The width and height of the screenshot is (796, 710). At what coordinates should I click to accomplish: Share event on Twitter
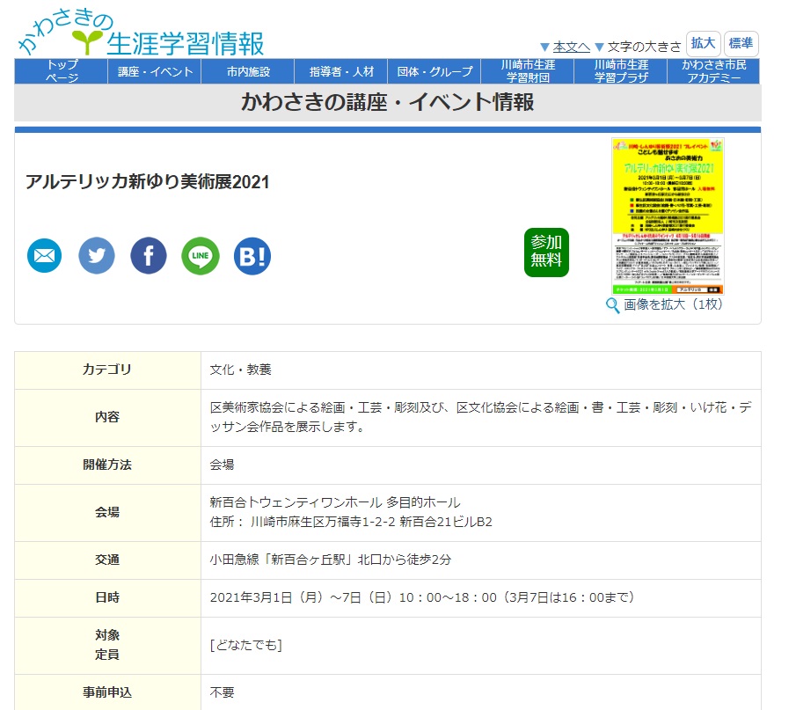(x=97, y=256)
